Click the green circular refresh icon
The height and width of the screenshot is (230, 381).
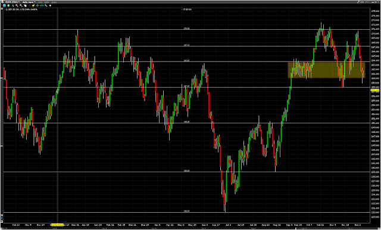pyautogui.click(x=8, y=5)
